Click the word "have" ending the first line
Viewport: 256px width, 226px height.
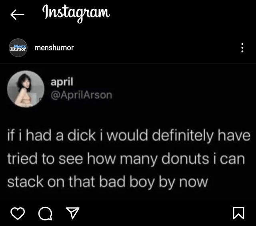click(234, 135)
